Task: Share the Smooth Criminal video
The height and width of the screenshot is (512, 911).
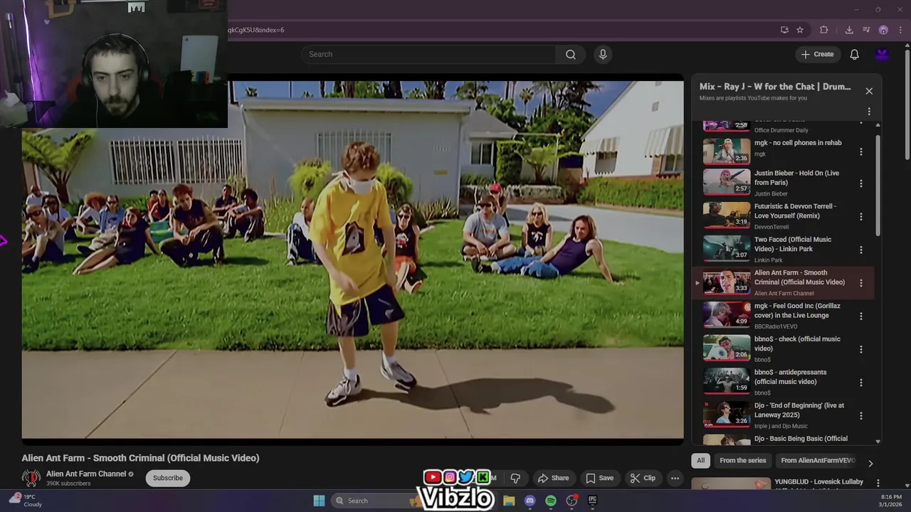Action: 553,478
